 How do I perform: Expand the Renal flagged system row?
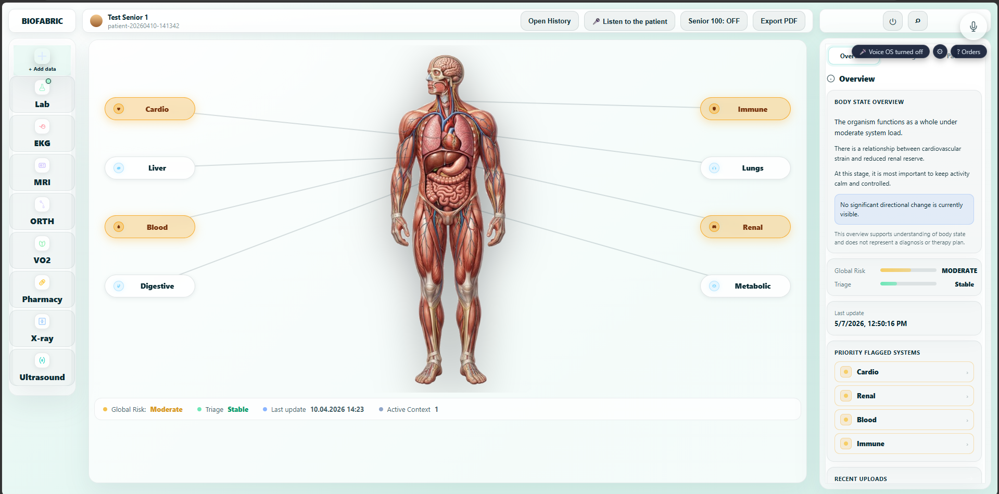point(904,396)
